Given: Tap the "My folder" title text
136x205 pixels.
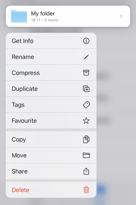Looking at the screenshot, I should pos(43,13).
